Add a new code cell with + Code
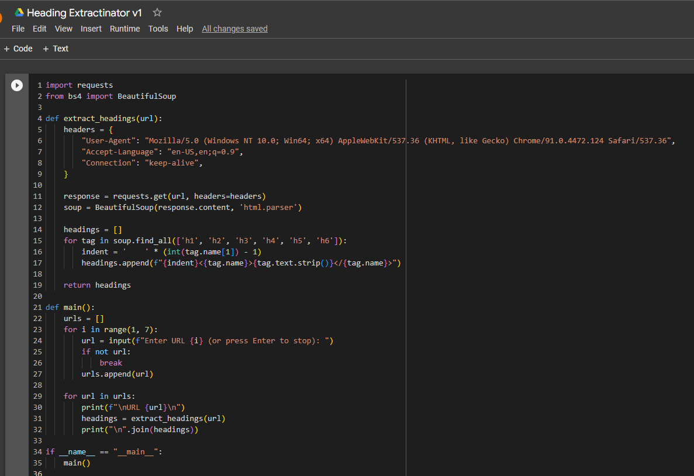 [18, 49]
